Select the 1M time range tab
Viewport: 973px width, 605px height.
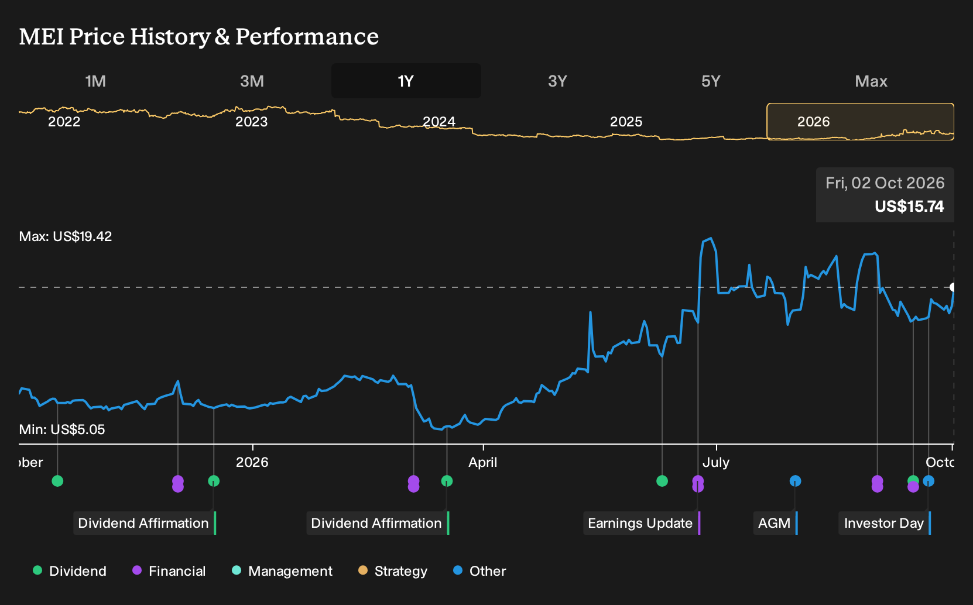(95, 81)
